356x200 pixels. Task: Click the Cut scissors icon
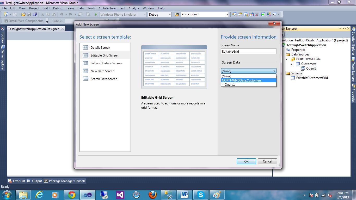tap(42, 14)
